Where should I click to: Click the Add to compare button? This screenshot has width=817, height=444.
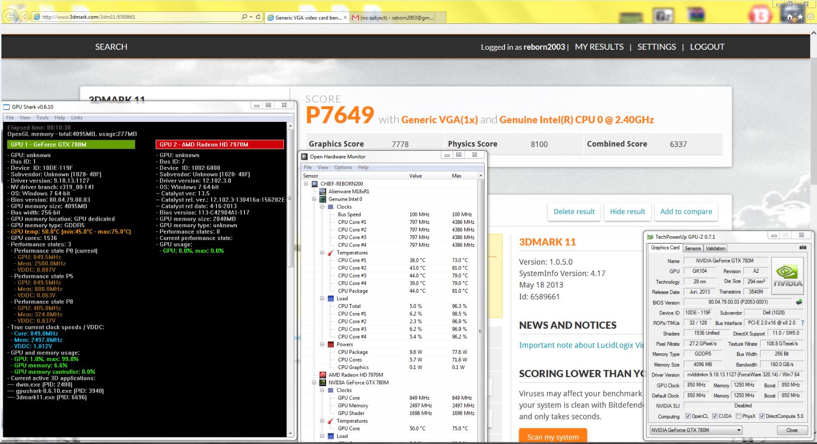pyautogui.click(x=686, y=212)
